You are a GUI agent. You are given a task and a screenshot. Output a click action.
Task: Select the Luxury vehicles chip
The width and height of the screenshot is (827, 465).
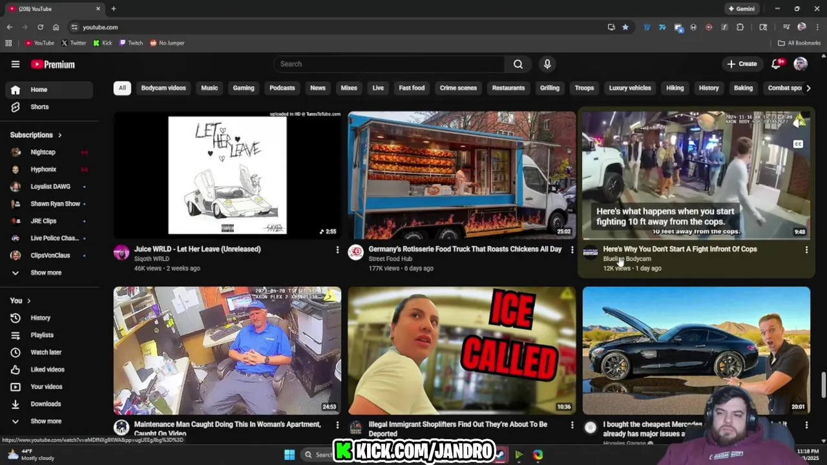(x=630, y=88)
